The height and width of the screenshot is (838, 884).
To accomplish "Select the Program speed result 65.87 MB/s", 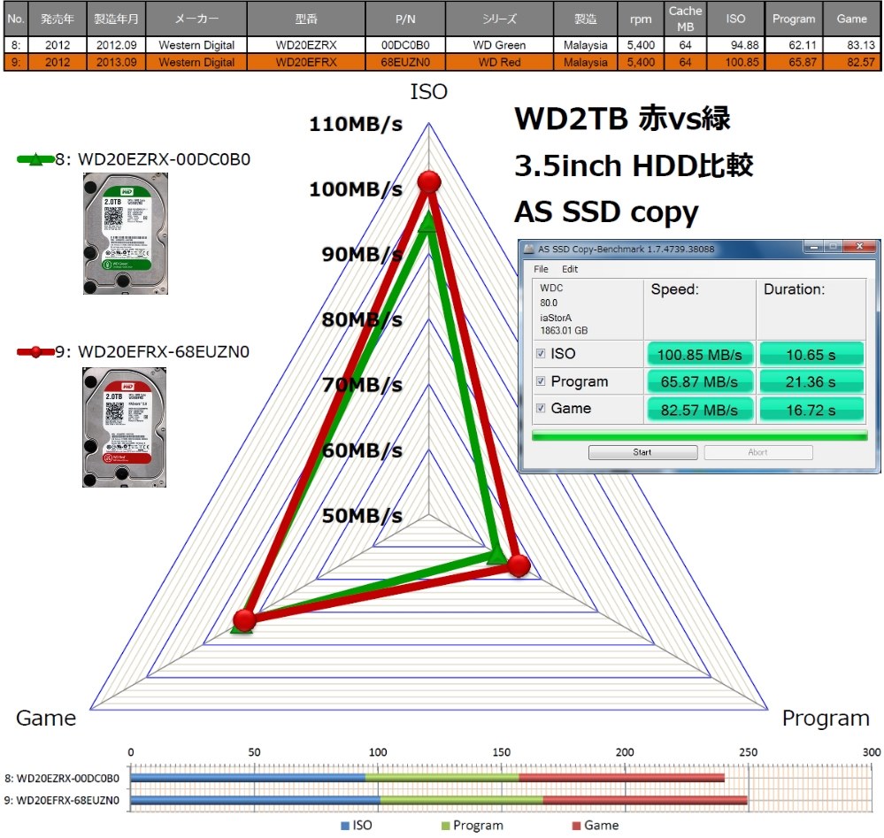I will [x=700, y=381].
